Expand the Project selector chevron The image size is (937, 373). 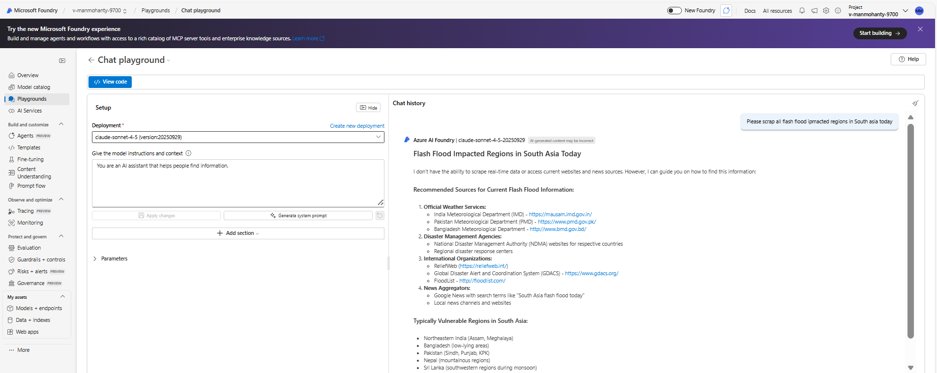pyautogui.click(x=906, y=10)
